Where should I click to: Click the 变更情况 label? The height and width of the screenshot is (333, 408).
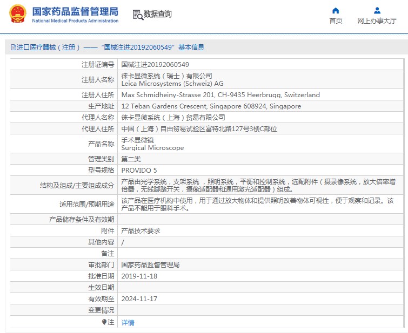(101, 310)
